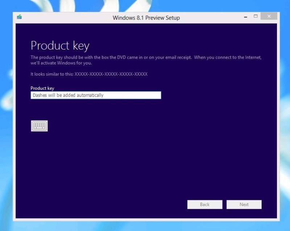This screenshot has height=231, width=290.
Task: Click the sample XXXXX-XXXXX key format text
Action: [x=111, y=74]
